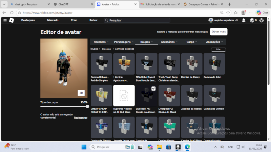Open Microsoft Edge from taskbar
This screenshot has height=152, width=271.
pos(187,147)
